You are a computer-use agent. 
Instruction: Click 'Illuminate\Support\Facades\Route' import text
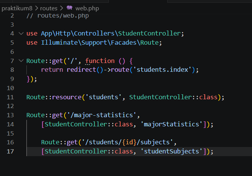point(100,43)
